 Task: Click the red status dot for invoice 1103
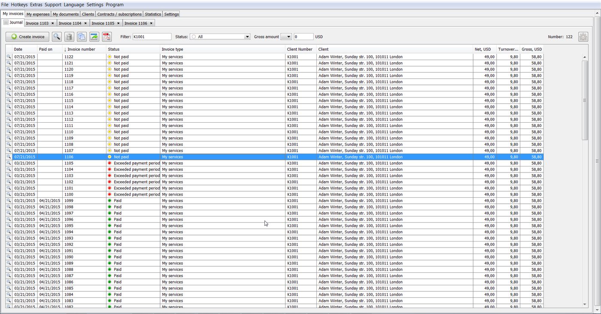click(x=109, y=175)
